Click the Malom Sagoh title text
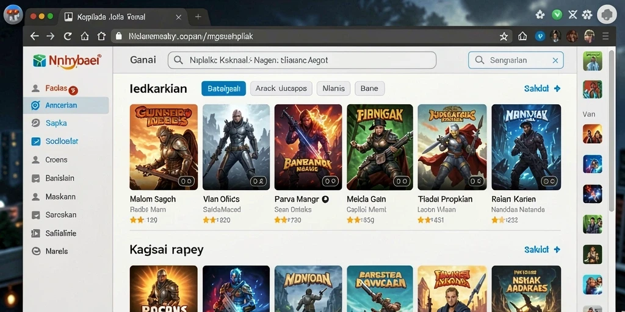 click(x=153, y=199)
